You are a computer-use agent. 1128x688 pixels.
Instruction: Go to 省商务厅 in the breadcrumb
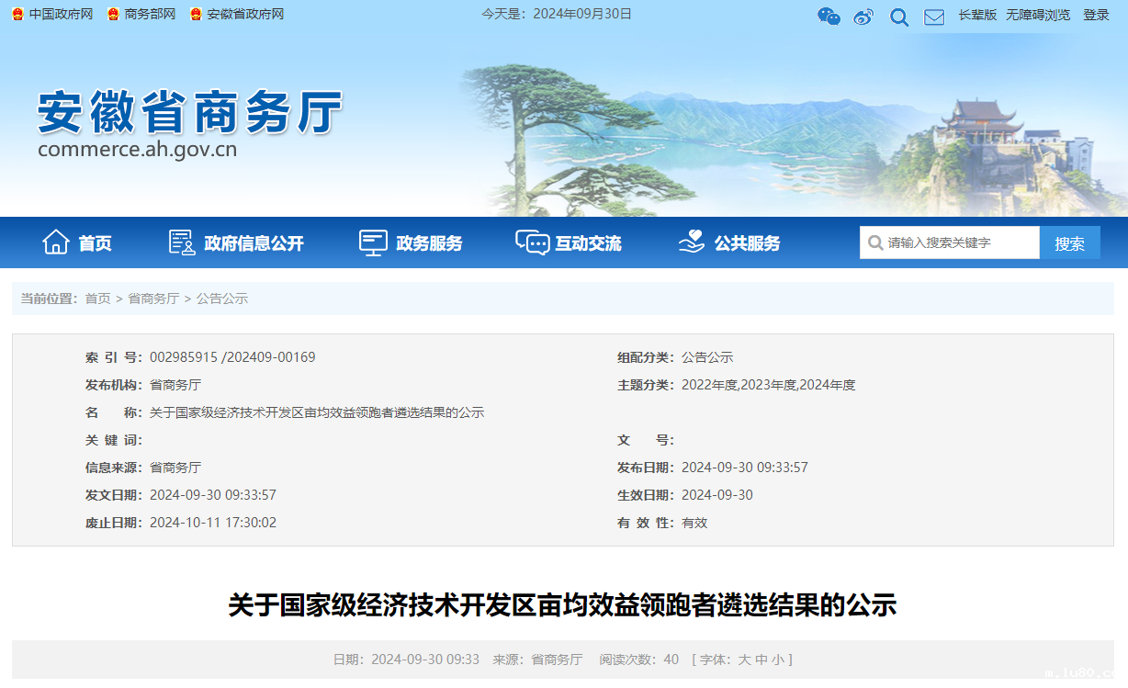click(x=153, y=299)
